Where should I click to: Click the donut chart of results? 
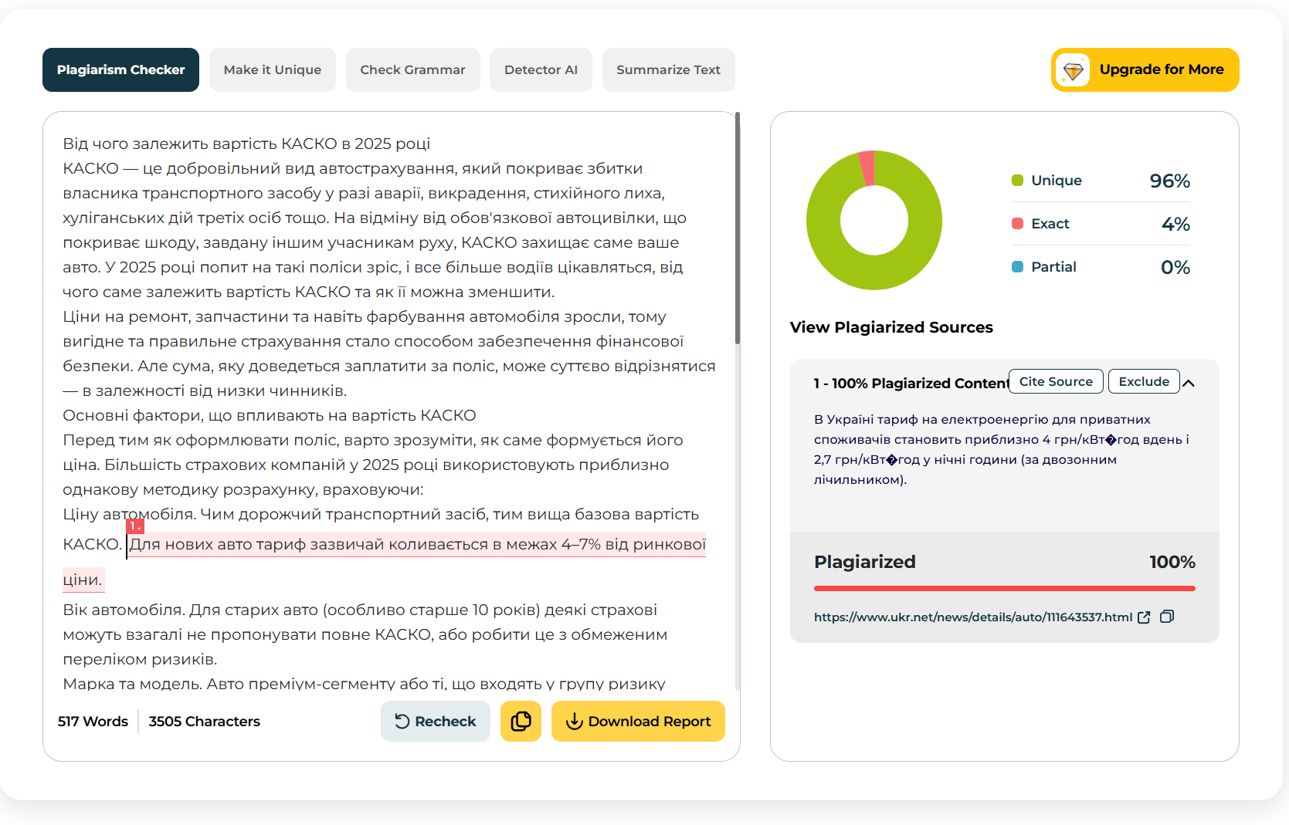click(873, 220)
